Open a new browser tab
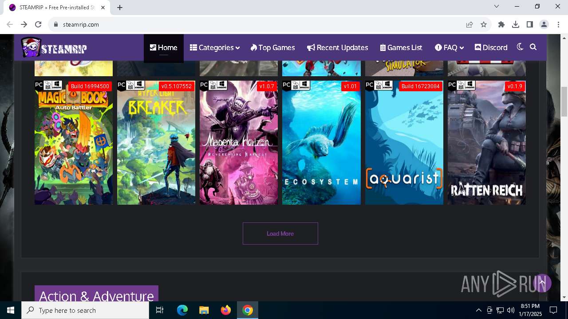Image resolution: width=568 pixels, height=319 pixels. pyautogui.click(x=120, y=7)
